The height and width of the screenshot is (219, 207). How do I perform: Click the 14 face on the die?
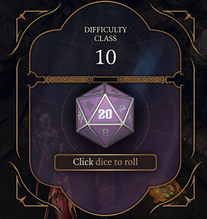click(120, 106)
